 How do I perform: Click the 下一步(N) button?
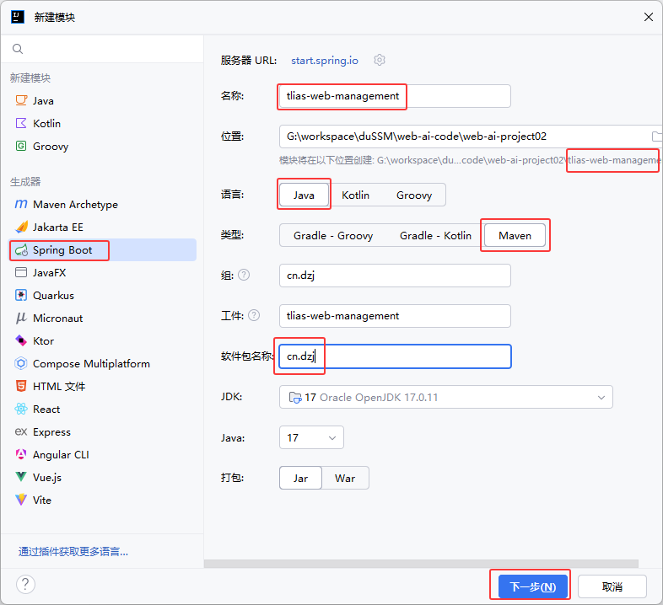pyautogui.click(x=527, y=586)
